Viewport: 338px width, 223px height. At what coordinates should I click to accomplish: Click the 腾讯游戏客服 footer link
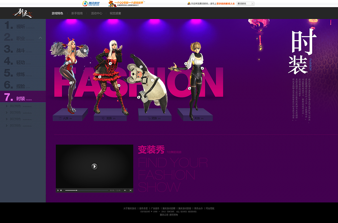pyautogui.click(x=185, y=208)
